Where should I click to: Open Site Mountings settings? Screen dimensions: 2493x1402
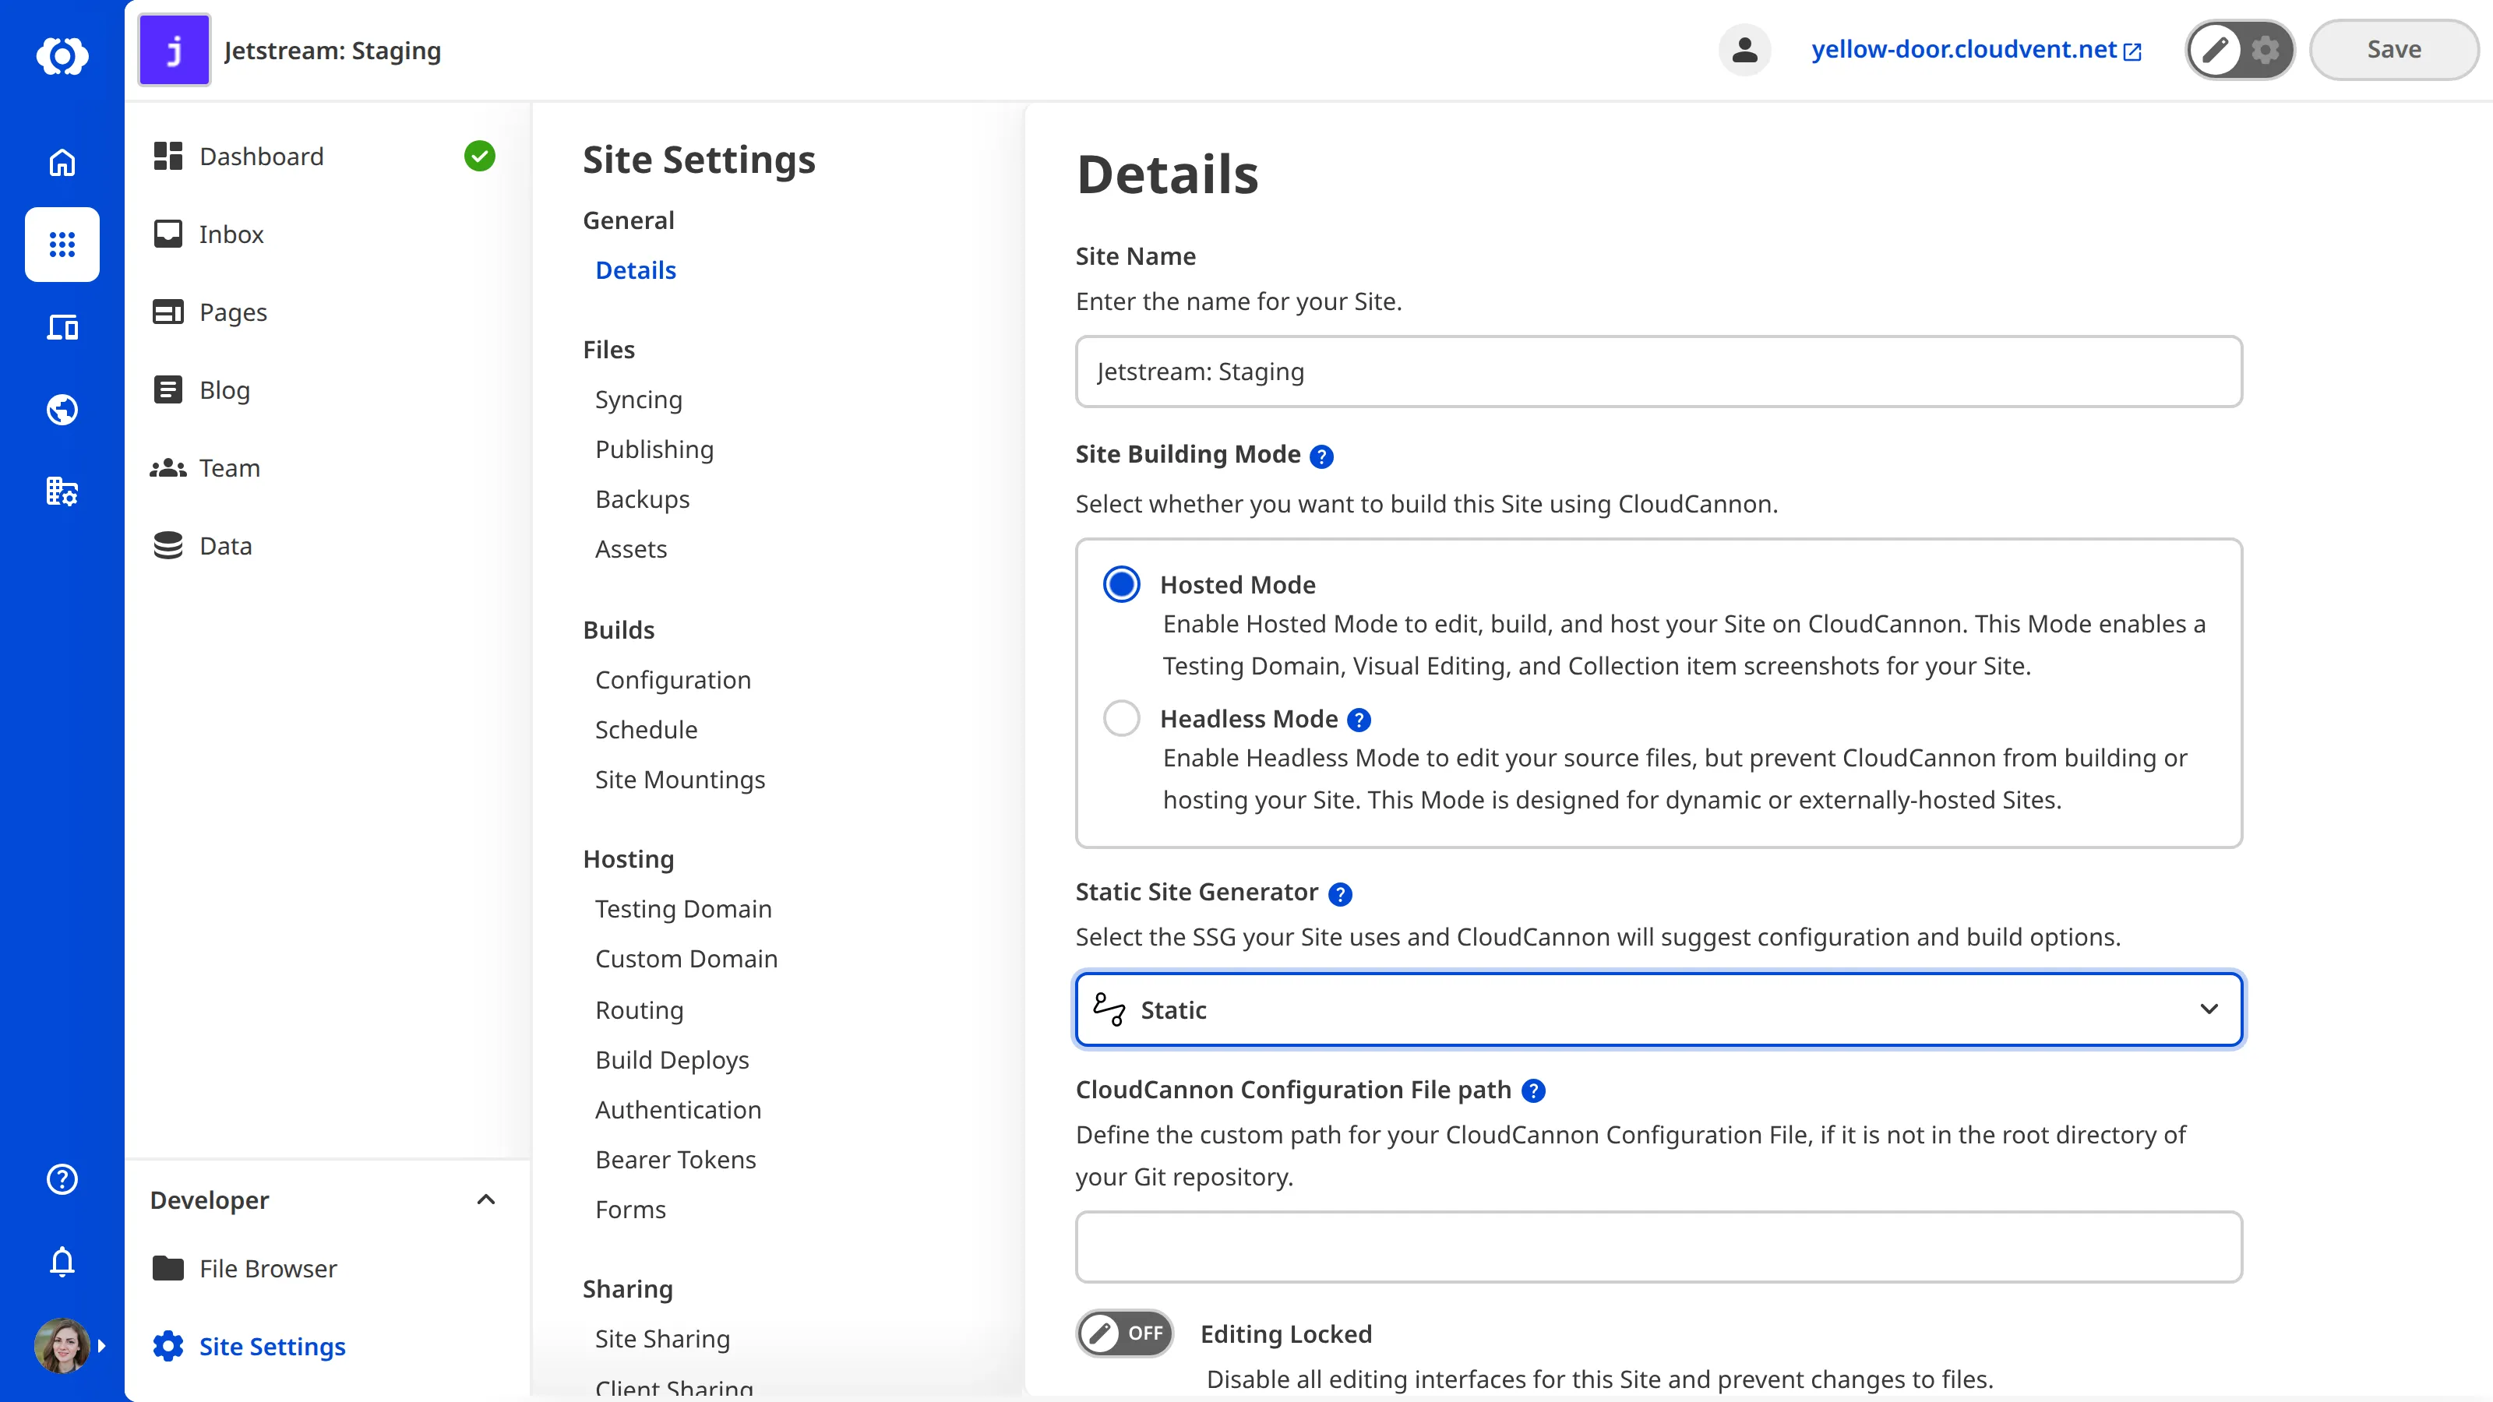click(679, 780)
